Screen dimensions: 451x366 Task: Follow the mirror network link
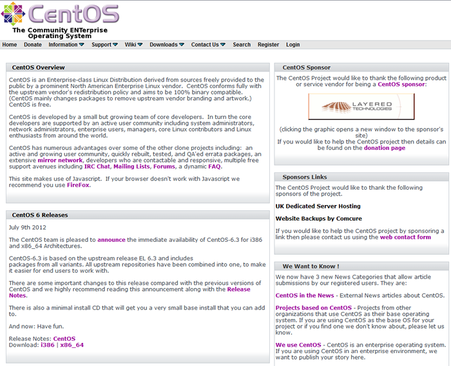pos(60,160)
